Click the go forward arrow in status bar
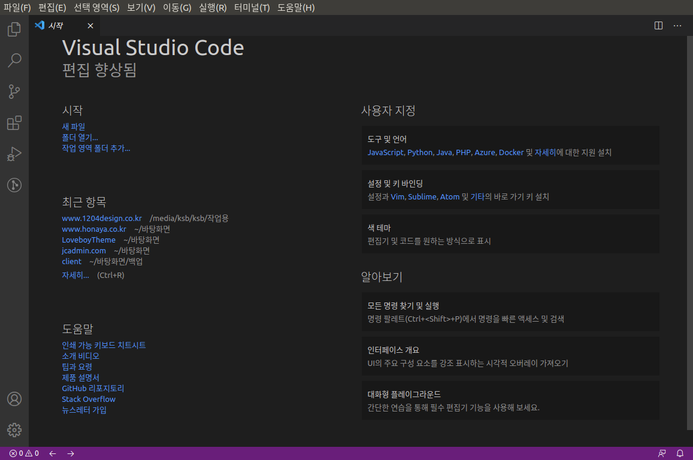693x460 pixels. (x=71, y=453)
